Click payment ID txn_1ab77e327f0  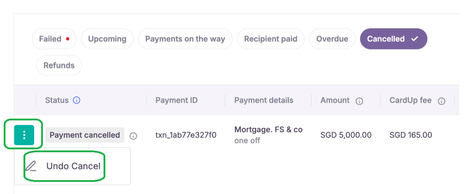coord(186,135)
